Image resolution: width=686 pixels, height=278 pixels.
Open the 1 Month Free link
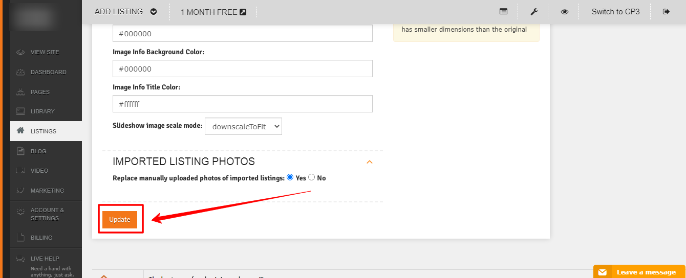213,12
